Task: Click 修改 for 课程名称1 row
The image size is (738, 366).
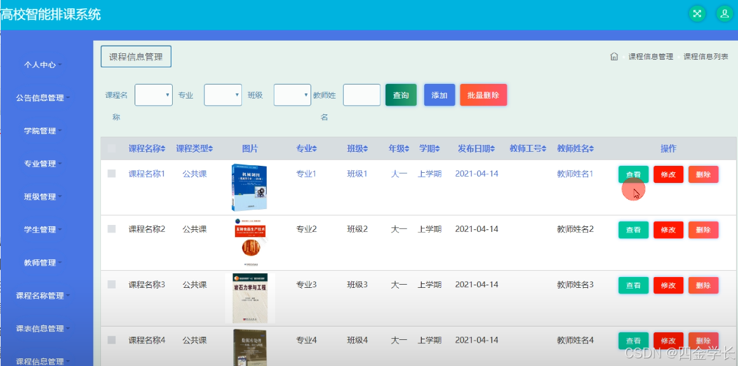Action: 668,174
